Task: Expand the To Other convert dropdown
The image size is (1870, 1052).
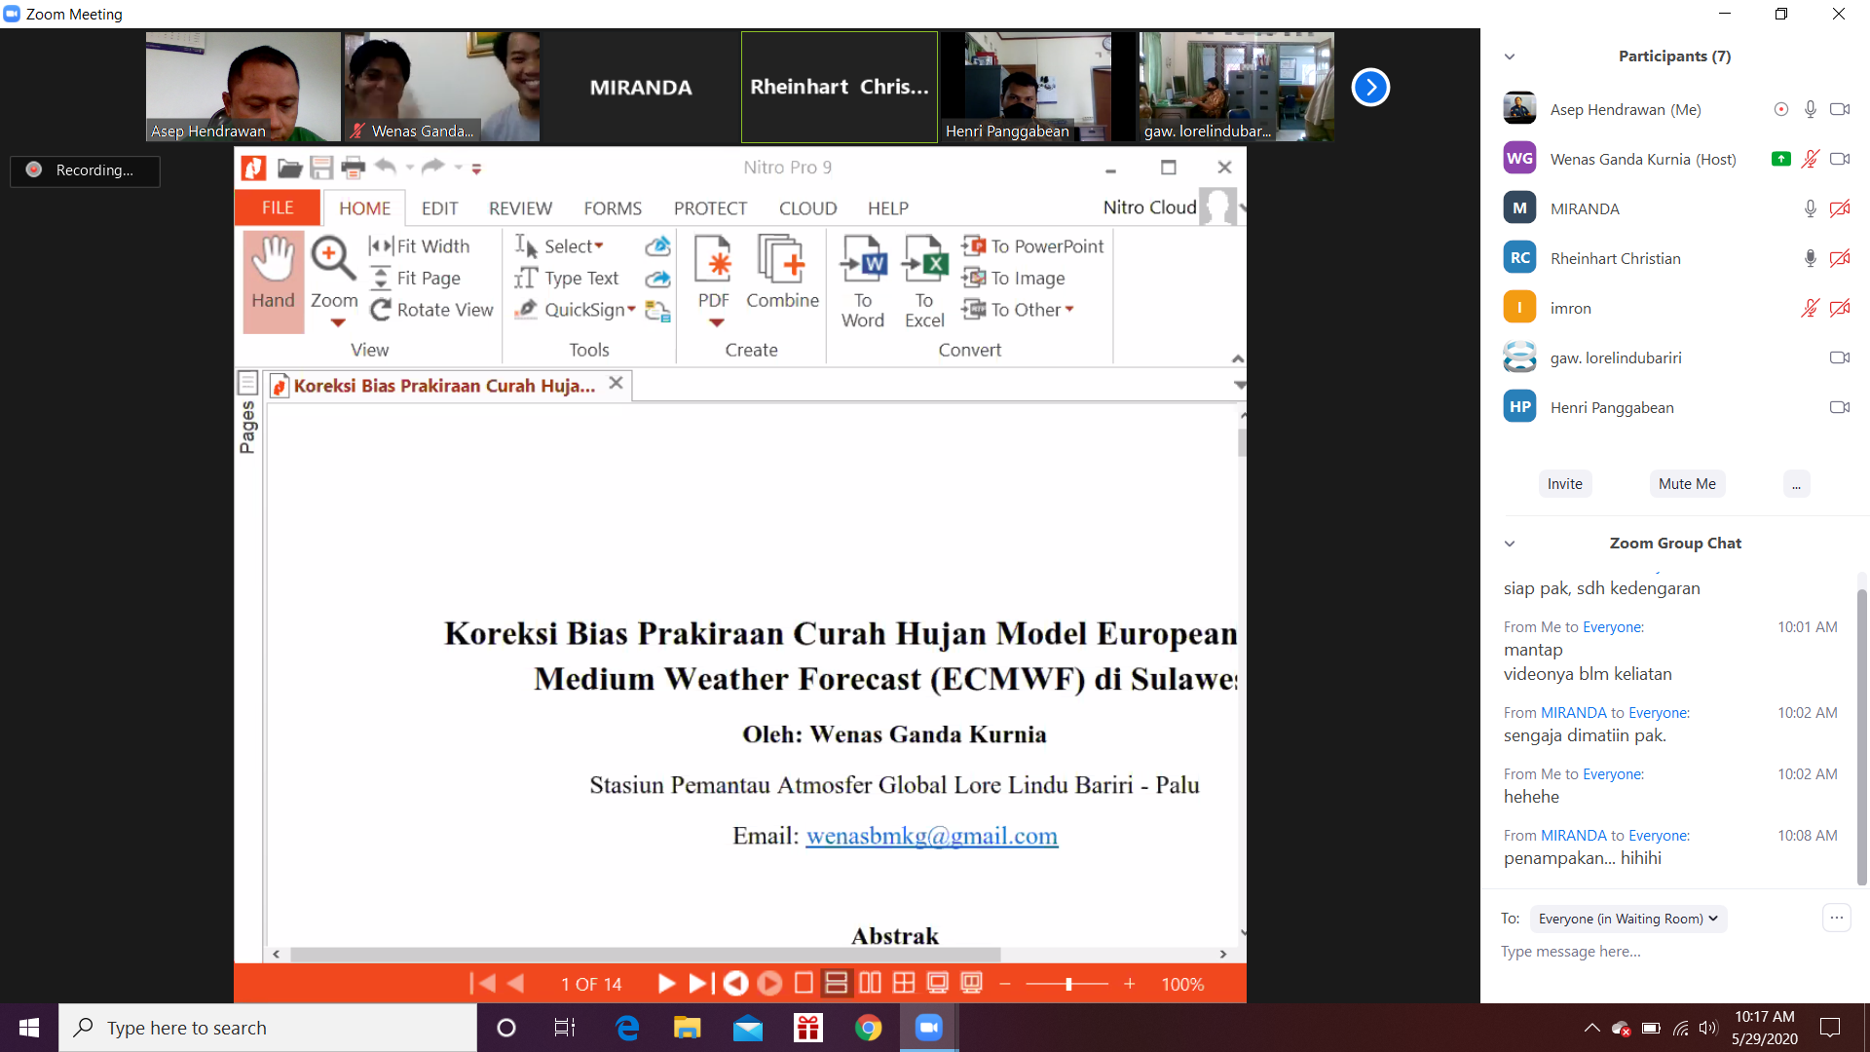Action: (x=1069, y=310)
